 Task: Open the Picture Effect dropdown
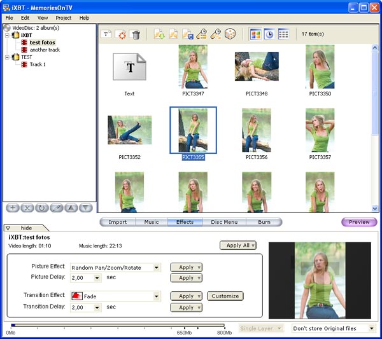tap(157, 268)
